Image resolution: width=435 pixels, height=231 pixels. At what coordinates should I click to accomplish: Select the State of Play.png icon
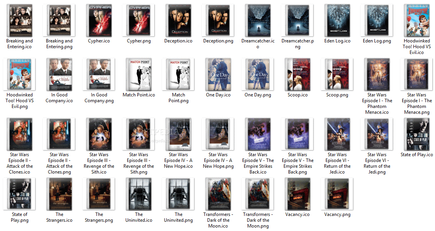[x=19, y=194]
